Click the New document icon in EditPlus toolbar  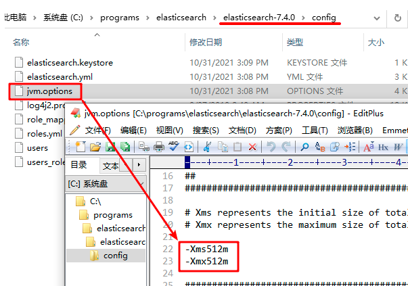click(81, 147)
